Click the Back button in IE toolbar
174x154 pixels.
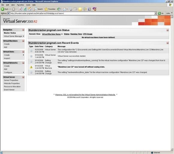point(5,9)
